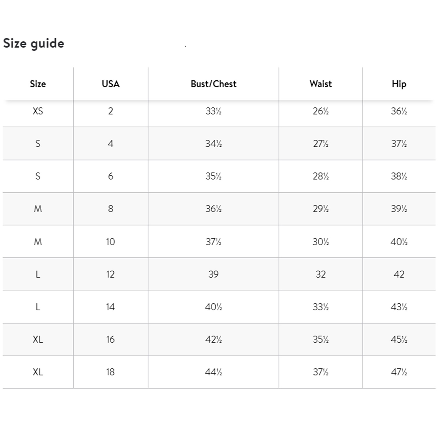Select the bust value in USA 6 row
441x441 pixels.
(x=214, y=176)
